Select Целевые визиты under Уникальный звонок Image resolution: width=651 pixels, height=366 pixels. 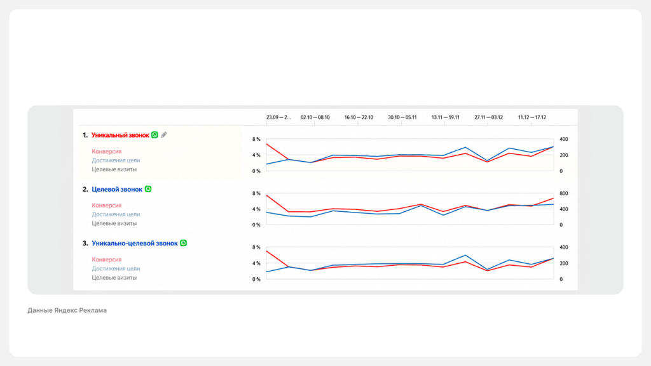(114, 169)
